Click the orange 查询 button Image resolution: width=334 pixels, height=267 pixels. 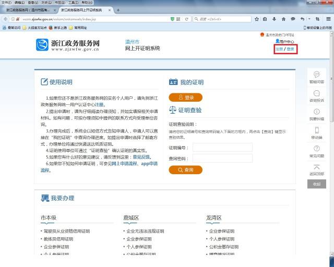pyautogui.click(x=186, y=169)
